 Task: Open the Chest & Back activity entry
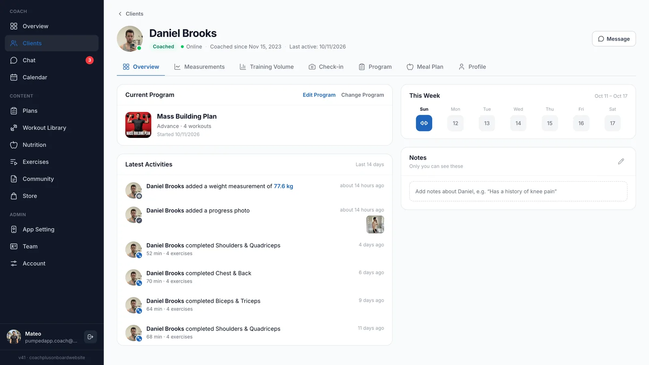coord(255,277)
